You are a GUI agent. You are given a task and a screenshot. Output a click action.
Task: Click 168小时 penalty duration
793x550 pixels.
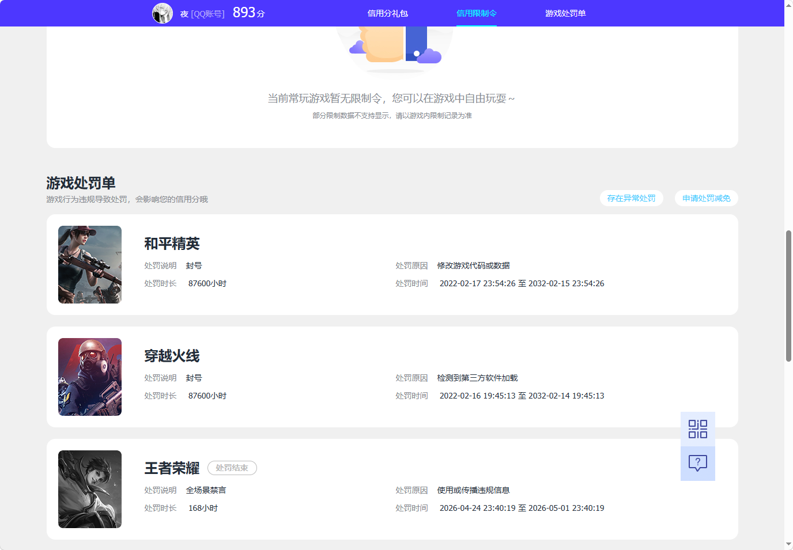[203, 508]
